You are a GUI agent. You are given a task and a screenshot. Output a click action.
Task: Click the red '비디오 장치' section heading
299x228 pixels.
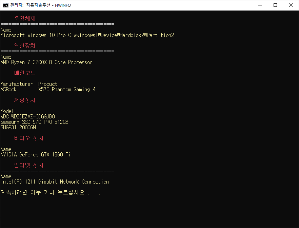pyautogui.click(x=29, y=138)
